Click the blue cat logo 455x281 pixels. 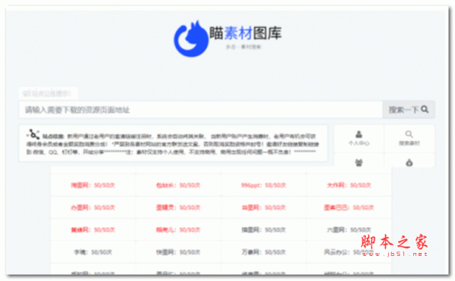[191, 39]
